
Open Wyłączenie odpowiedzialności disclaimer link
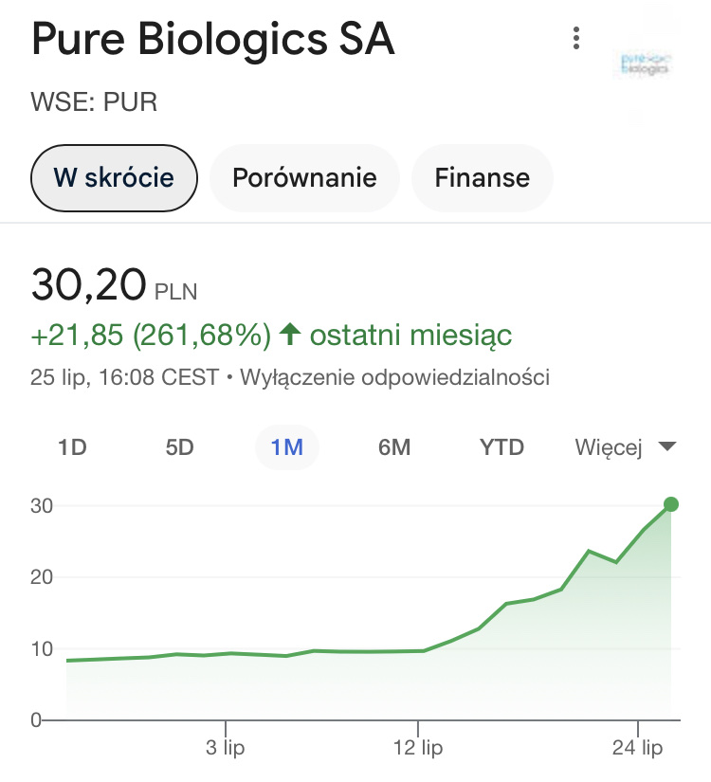tap(395, 377)
